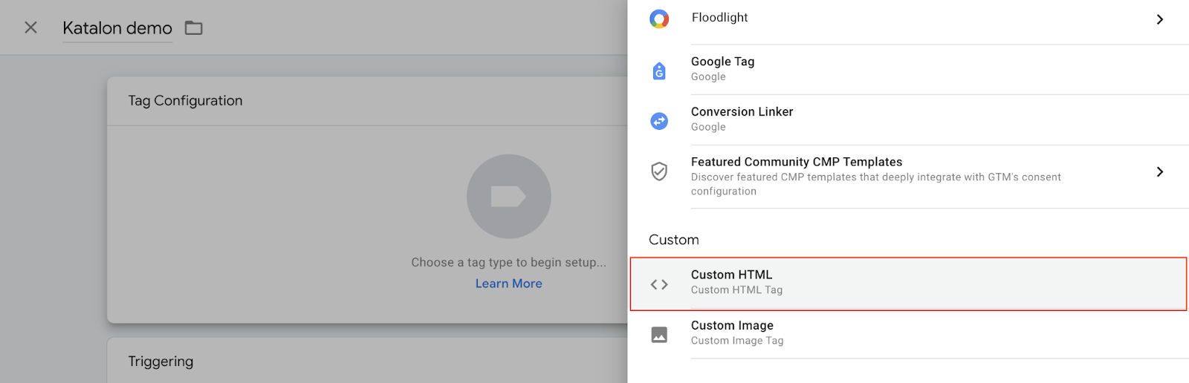Click the Custom HTML code brackets icon
1189x383 pixels.
[659, 284]
